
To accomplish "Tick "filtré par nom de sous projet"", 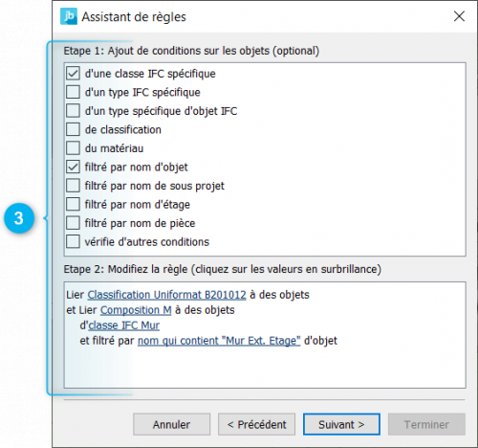I will [73, 186].
